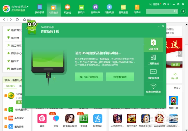Open 排行榜 in sidebar

click(x=13, y=38)
